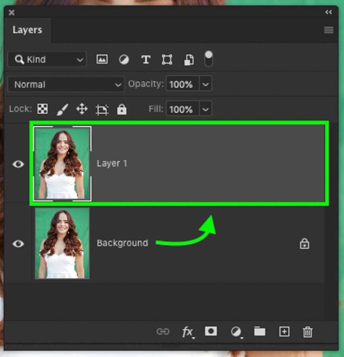Image resolution: width=344 pixels, height=357 pixels.
Task: Create a new adjustment layer
Action: coord(236,331)
